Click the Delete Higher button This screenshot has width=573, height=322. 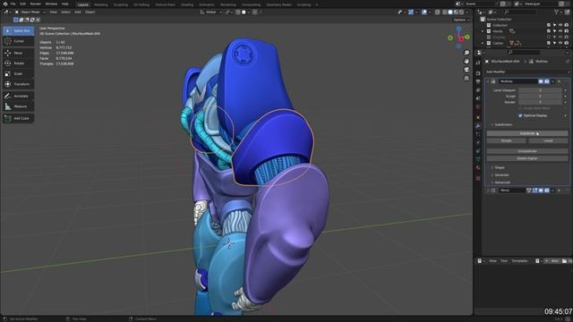pos(527,158)
